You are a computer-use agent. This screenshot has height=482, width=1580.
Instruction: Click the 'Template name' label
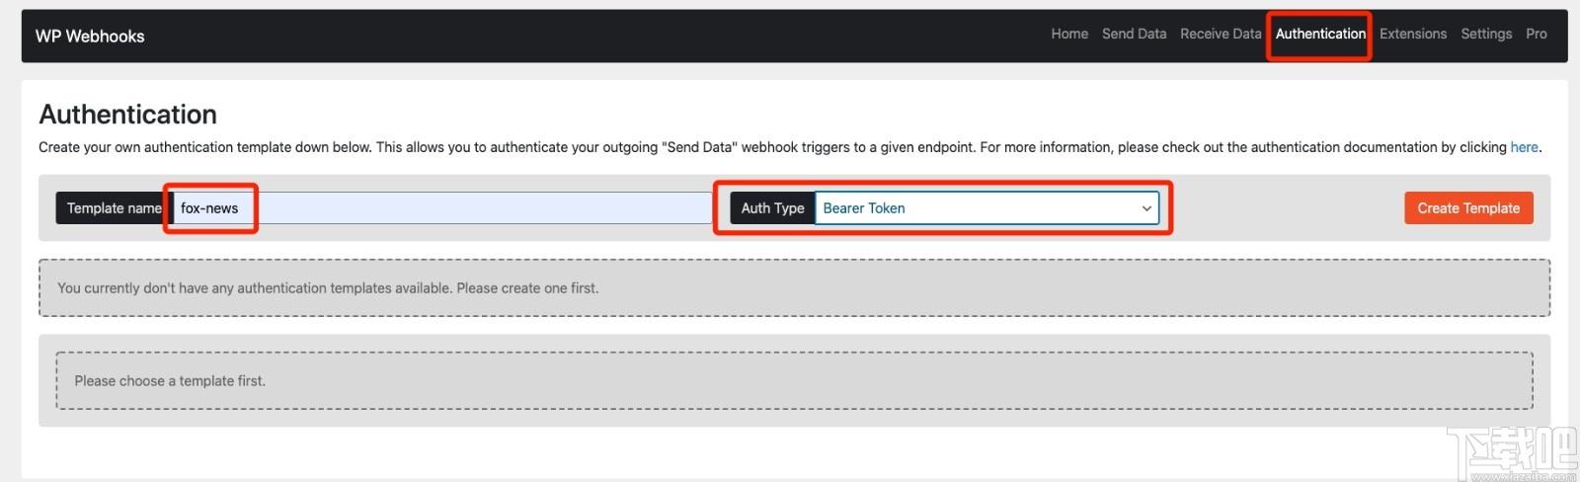114,208
